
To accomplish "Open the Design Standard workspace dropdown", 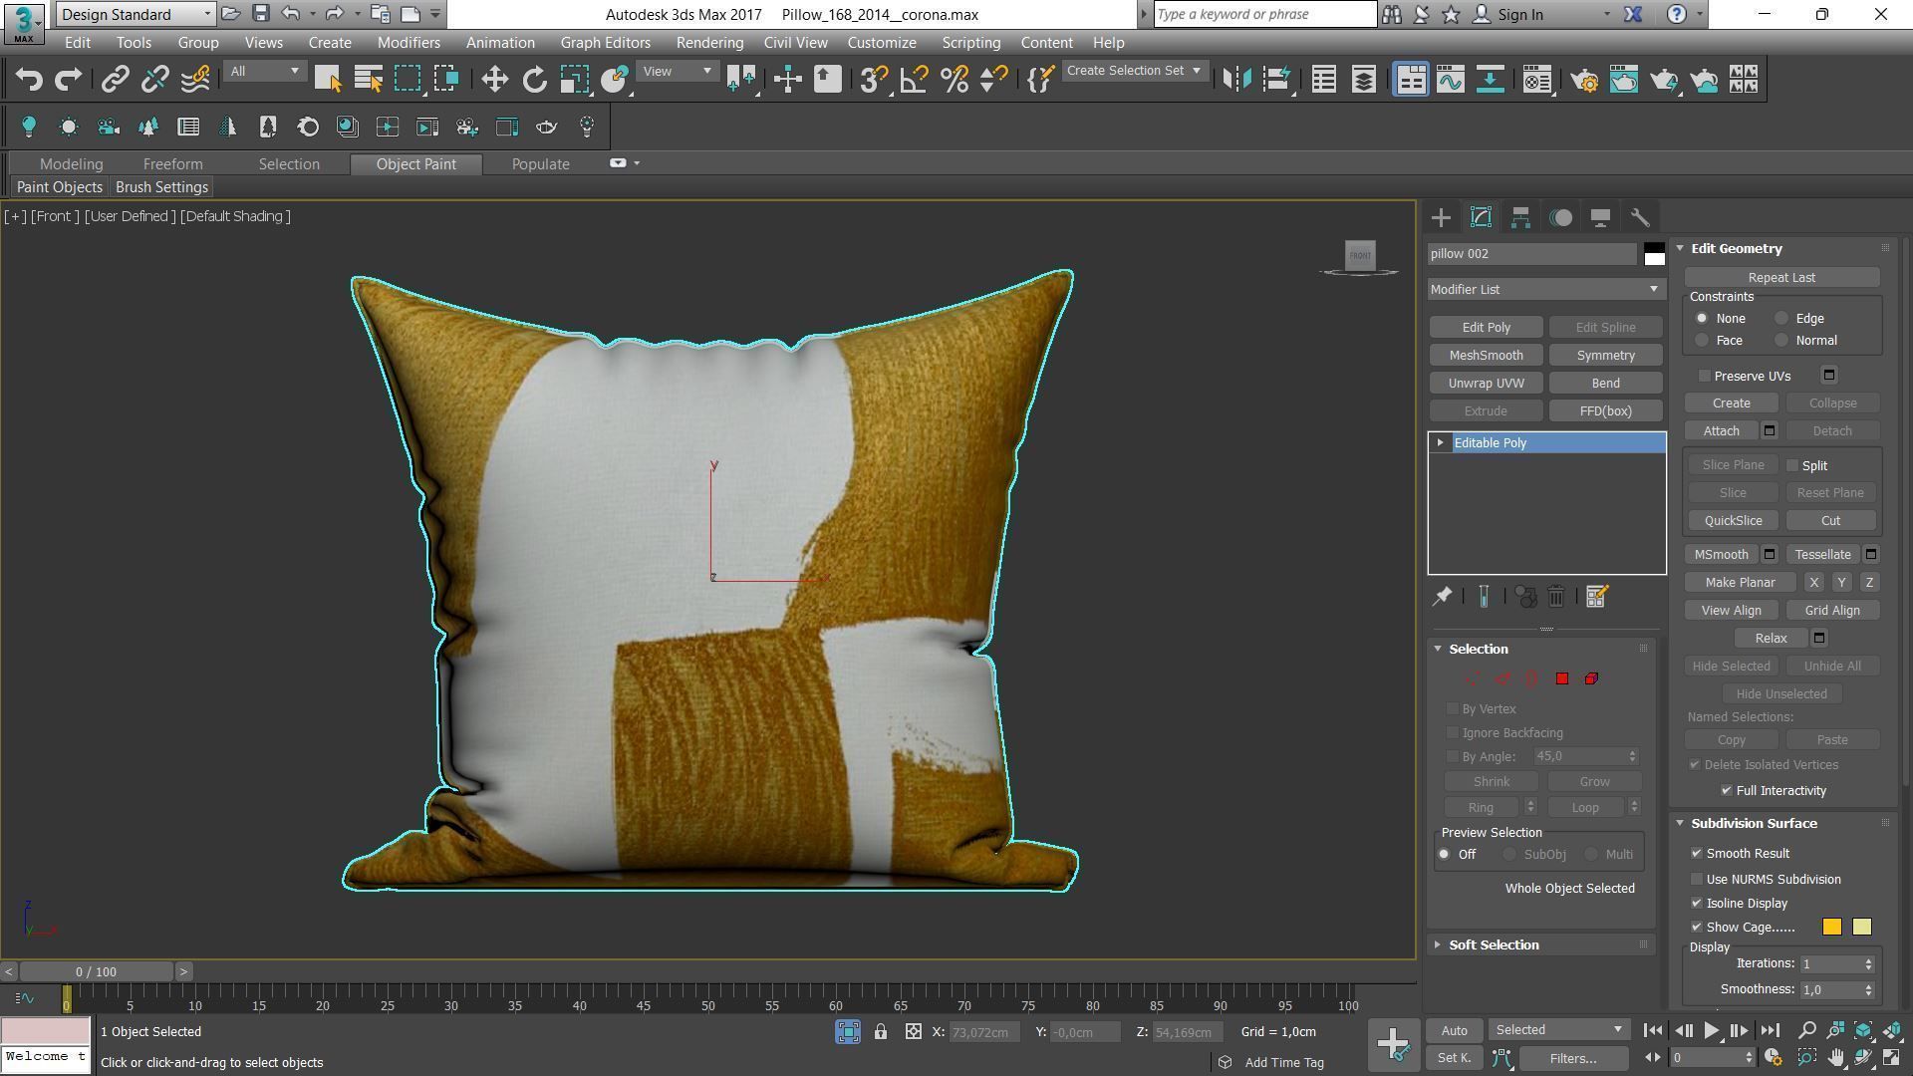I will pos(136,14).
